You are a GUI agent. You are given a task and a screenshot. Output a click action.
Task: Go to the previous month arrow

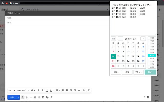point(120,39)
